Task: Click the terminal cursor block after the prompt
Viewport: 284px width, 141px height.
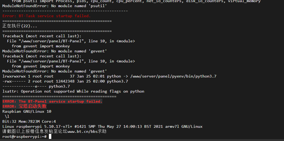Action: pyautogui.click(x=50, y=137)
